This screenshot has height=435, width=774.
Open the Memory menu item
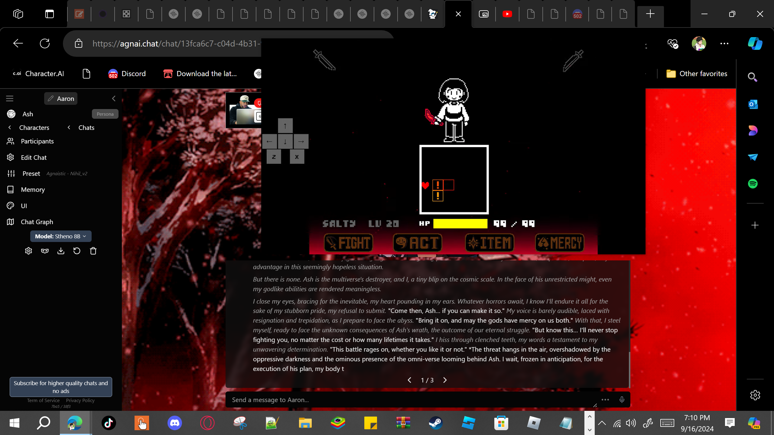click(33, 190)
